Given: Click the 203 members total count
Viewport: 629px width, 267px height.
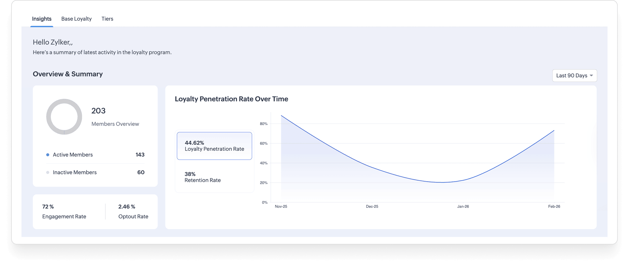Looking at the screenshot, I should coord(99,110).
